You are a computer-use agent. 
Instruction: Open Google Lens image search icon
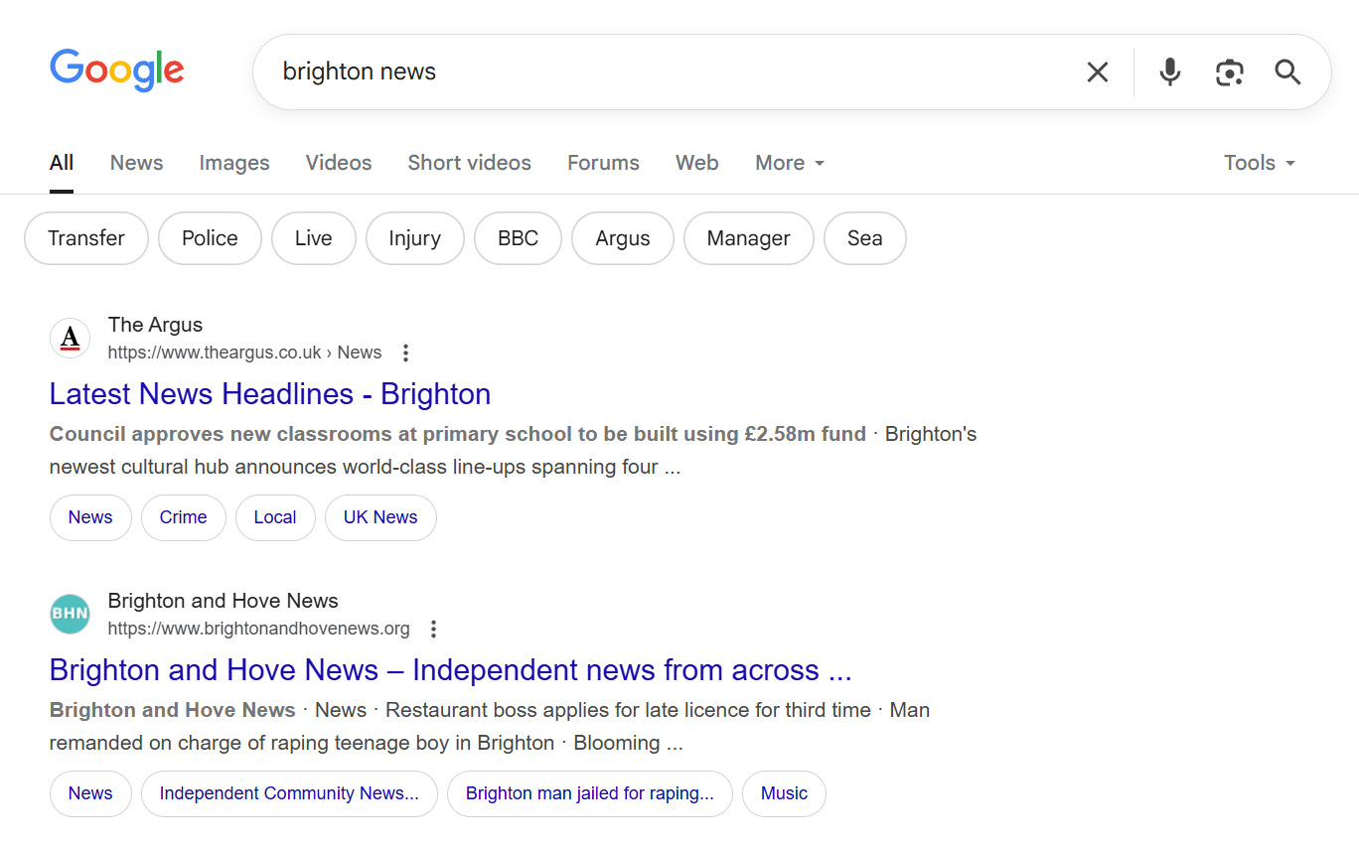1230,71
